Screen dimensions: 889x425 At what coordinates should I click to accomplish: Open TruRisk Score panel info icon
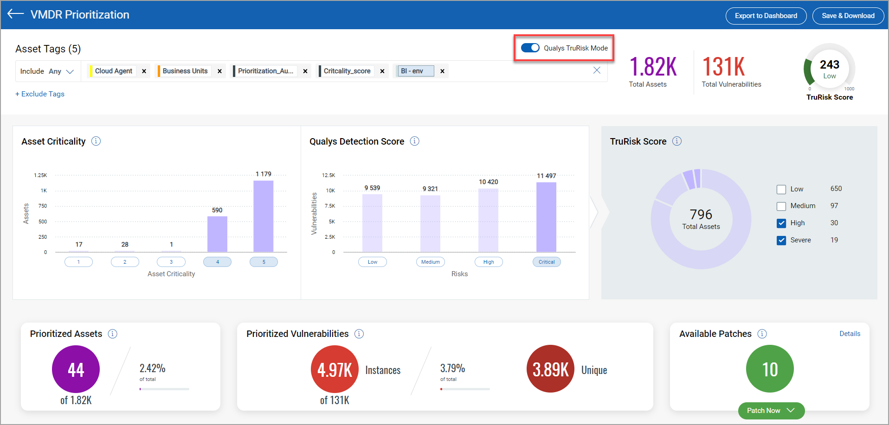coord(677,141)
